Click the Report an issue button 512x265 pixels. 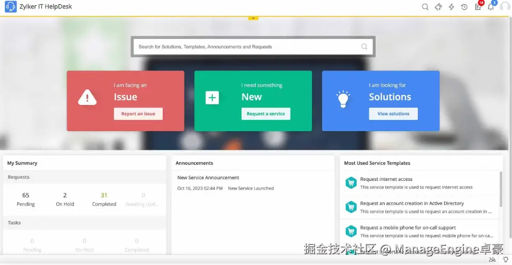[138, 114]
